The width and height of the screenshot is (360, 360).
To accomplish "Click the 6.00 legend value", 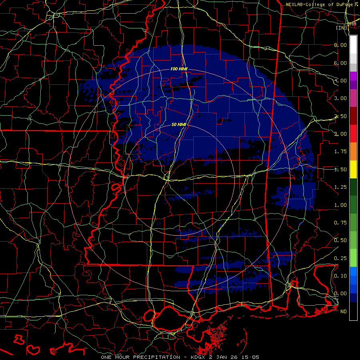I will (x=340, y=63).
